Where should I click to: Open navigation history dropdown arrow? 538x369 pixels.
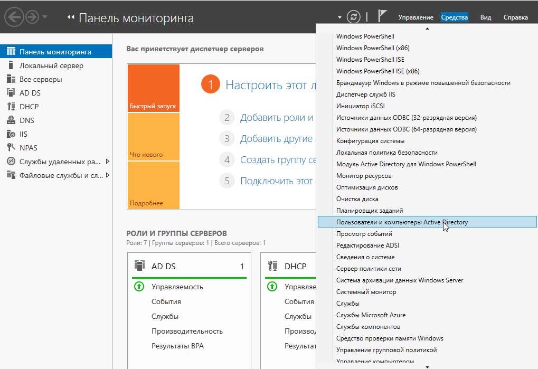tap(45, 17)
